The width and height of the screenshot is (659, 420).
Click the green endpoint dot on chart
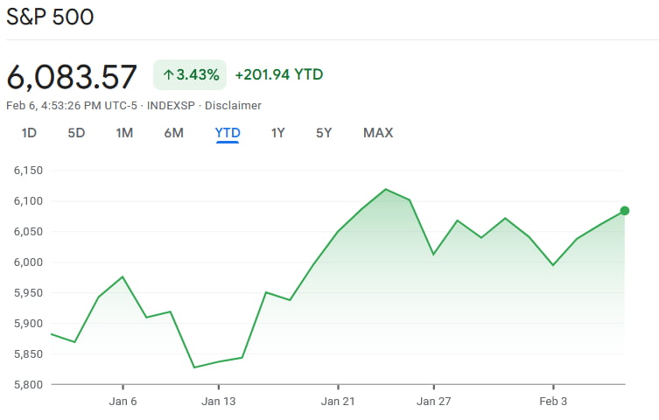[625, 211]
